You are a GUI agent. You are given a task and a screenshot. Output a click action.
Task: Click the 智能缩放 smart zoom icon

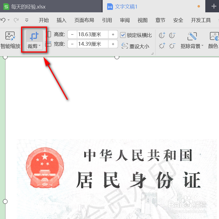tap(10, 36)
